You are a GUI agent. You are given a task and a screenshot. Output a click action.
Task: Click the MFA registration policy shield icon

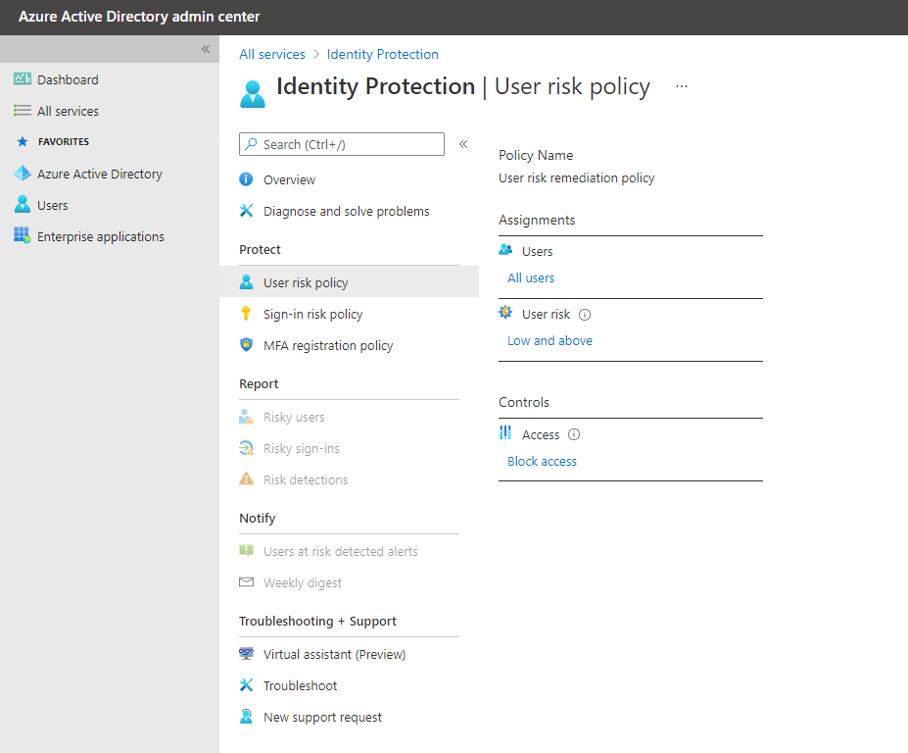(x=246, y=345)
